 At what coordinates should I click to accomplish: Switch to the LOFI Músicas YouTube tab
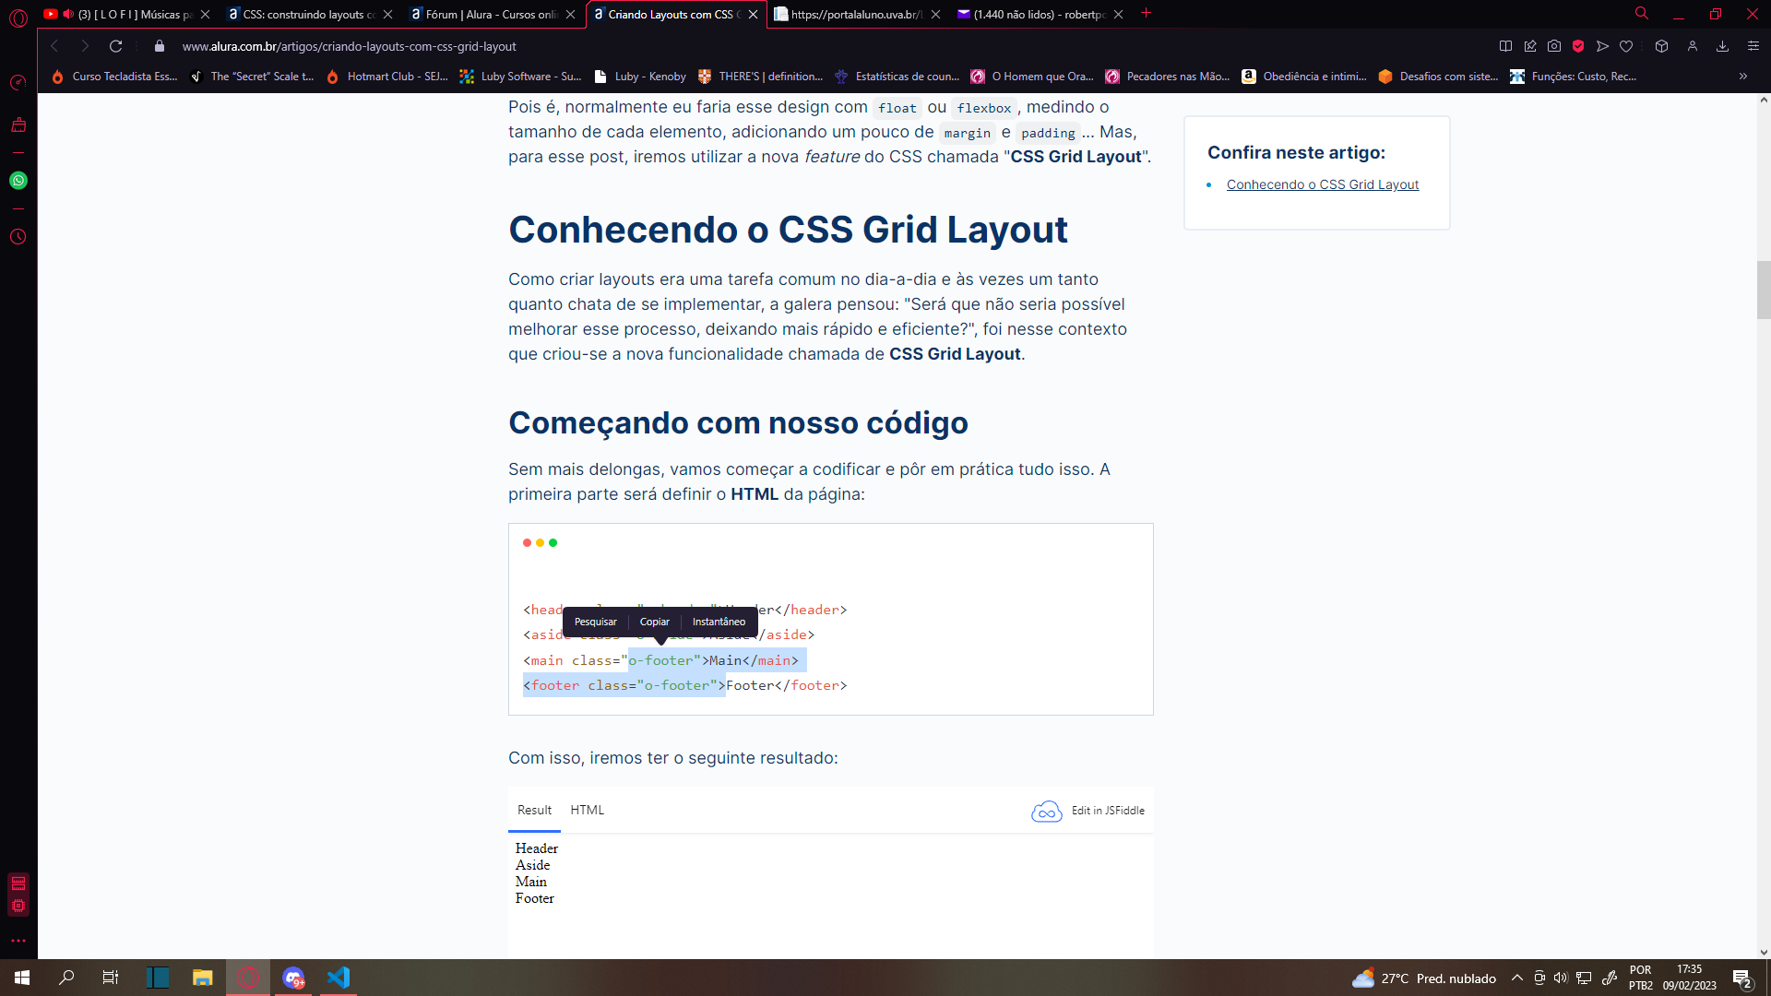[x=126, y=14]
